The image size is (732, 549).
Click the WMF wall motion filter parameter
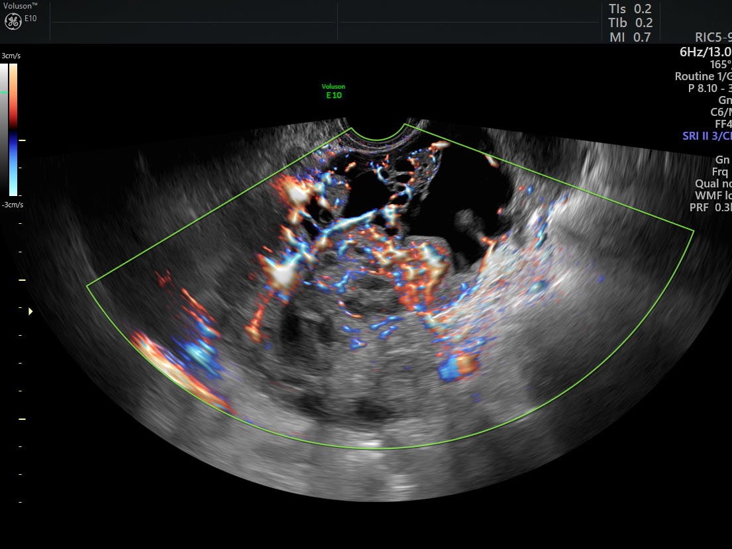(711, 195)
